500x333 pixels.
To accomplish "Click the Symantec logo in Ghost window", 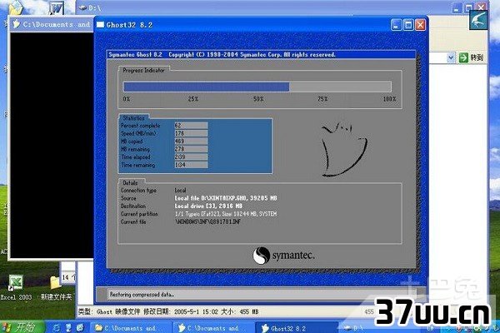I will pos(283,256).
